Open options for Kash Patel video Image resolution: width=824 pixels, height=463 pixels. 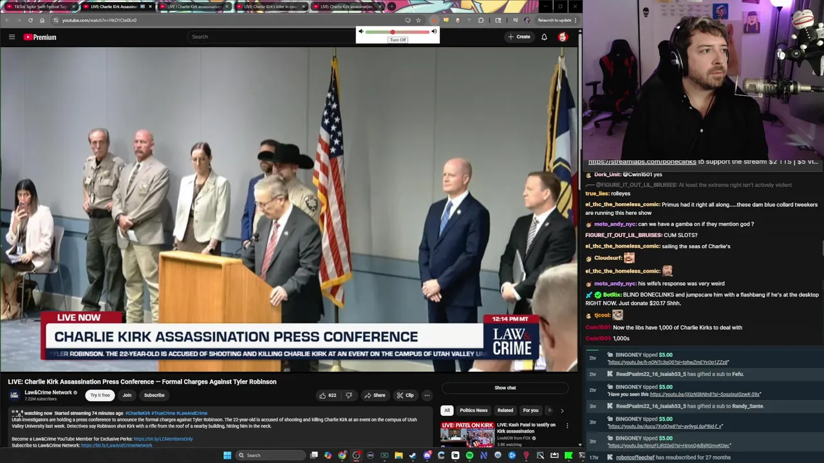(567, 426)
